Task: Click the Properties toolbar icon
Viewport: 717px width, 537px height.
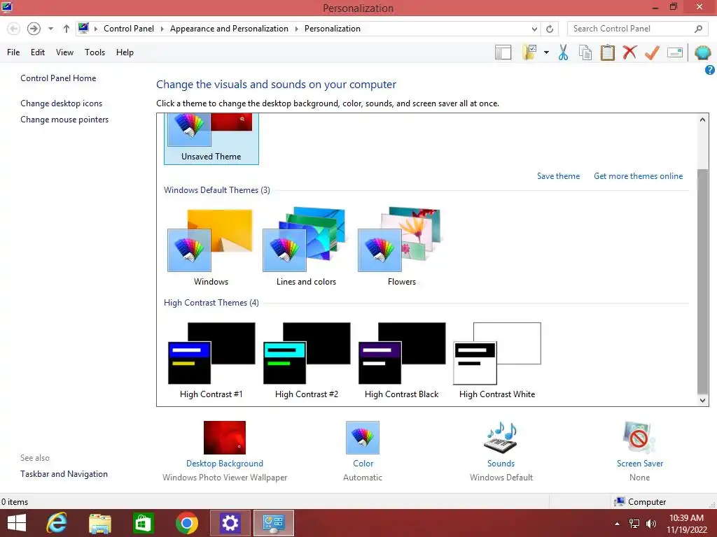Action: click(675, 52)
